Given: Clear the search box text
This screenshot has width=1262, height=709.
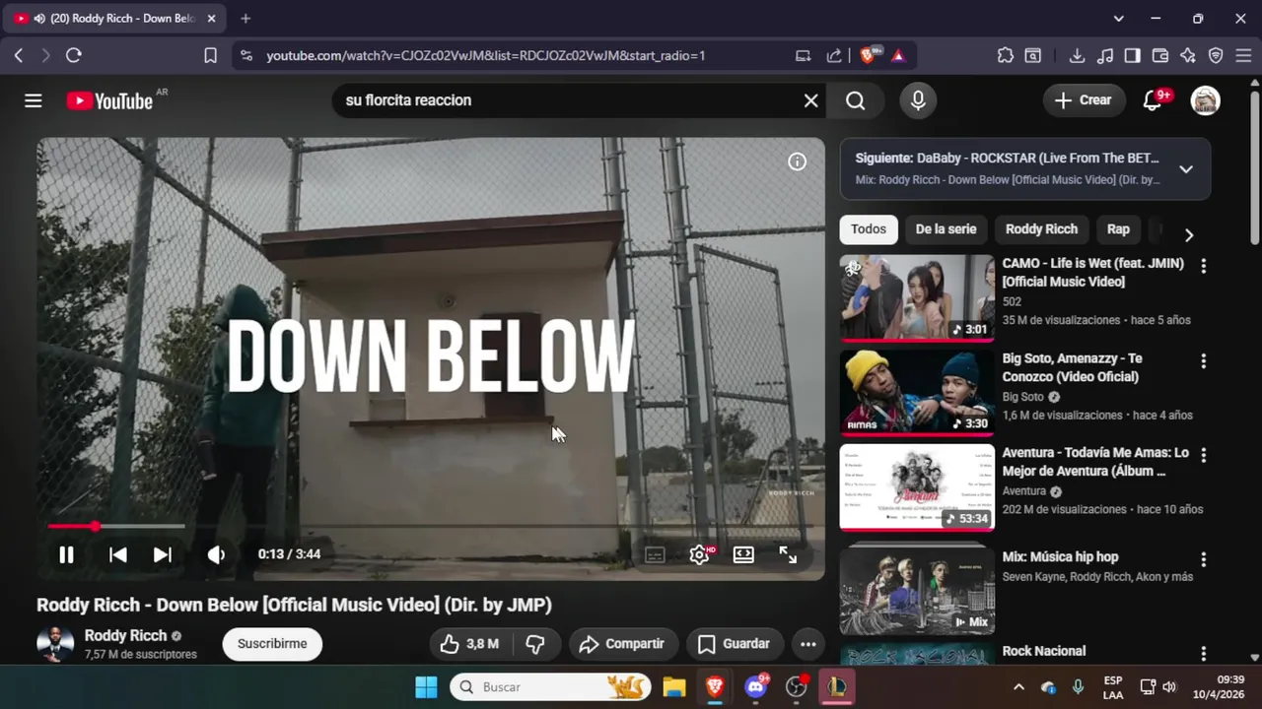Looking at the screenshot, I should coord(810,100).
